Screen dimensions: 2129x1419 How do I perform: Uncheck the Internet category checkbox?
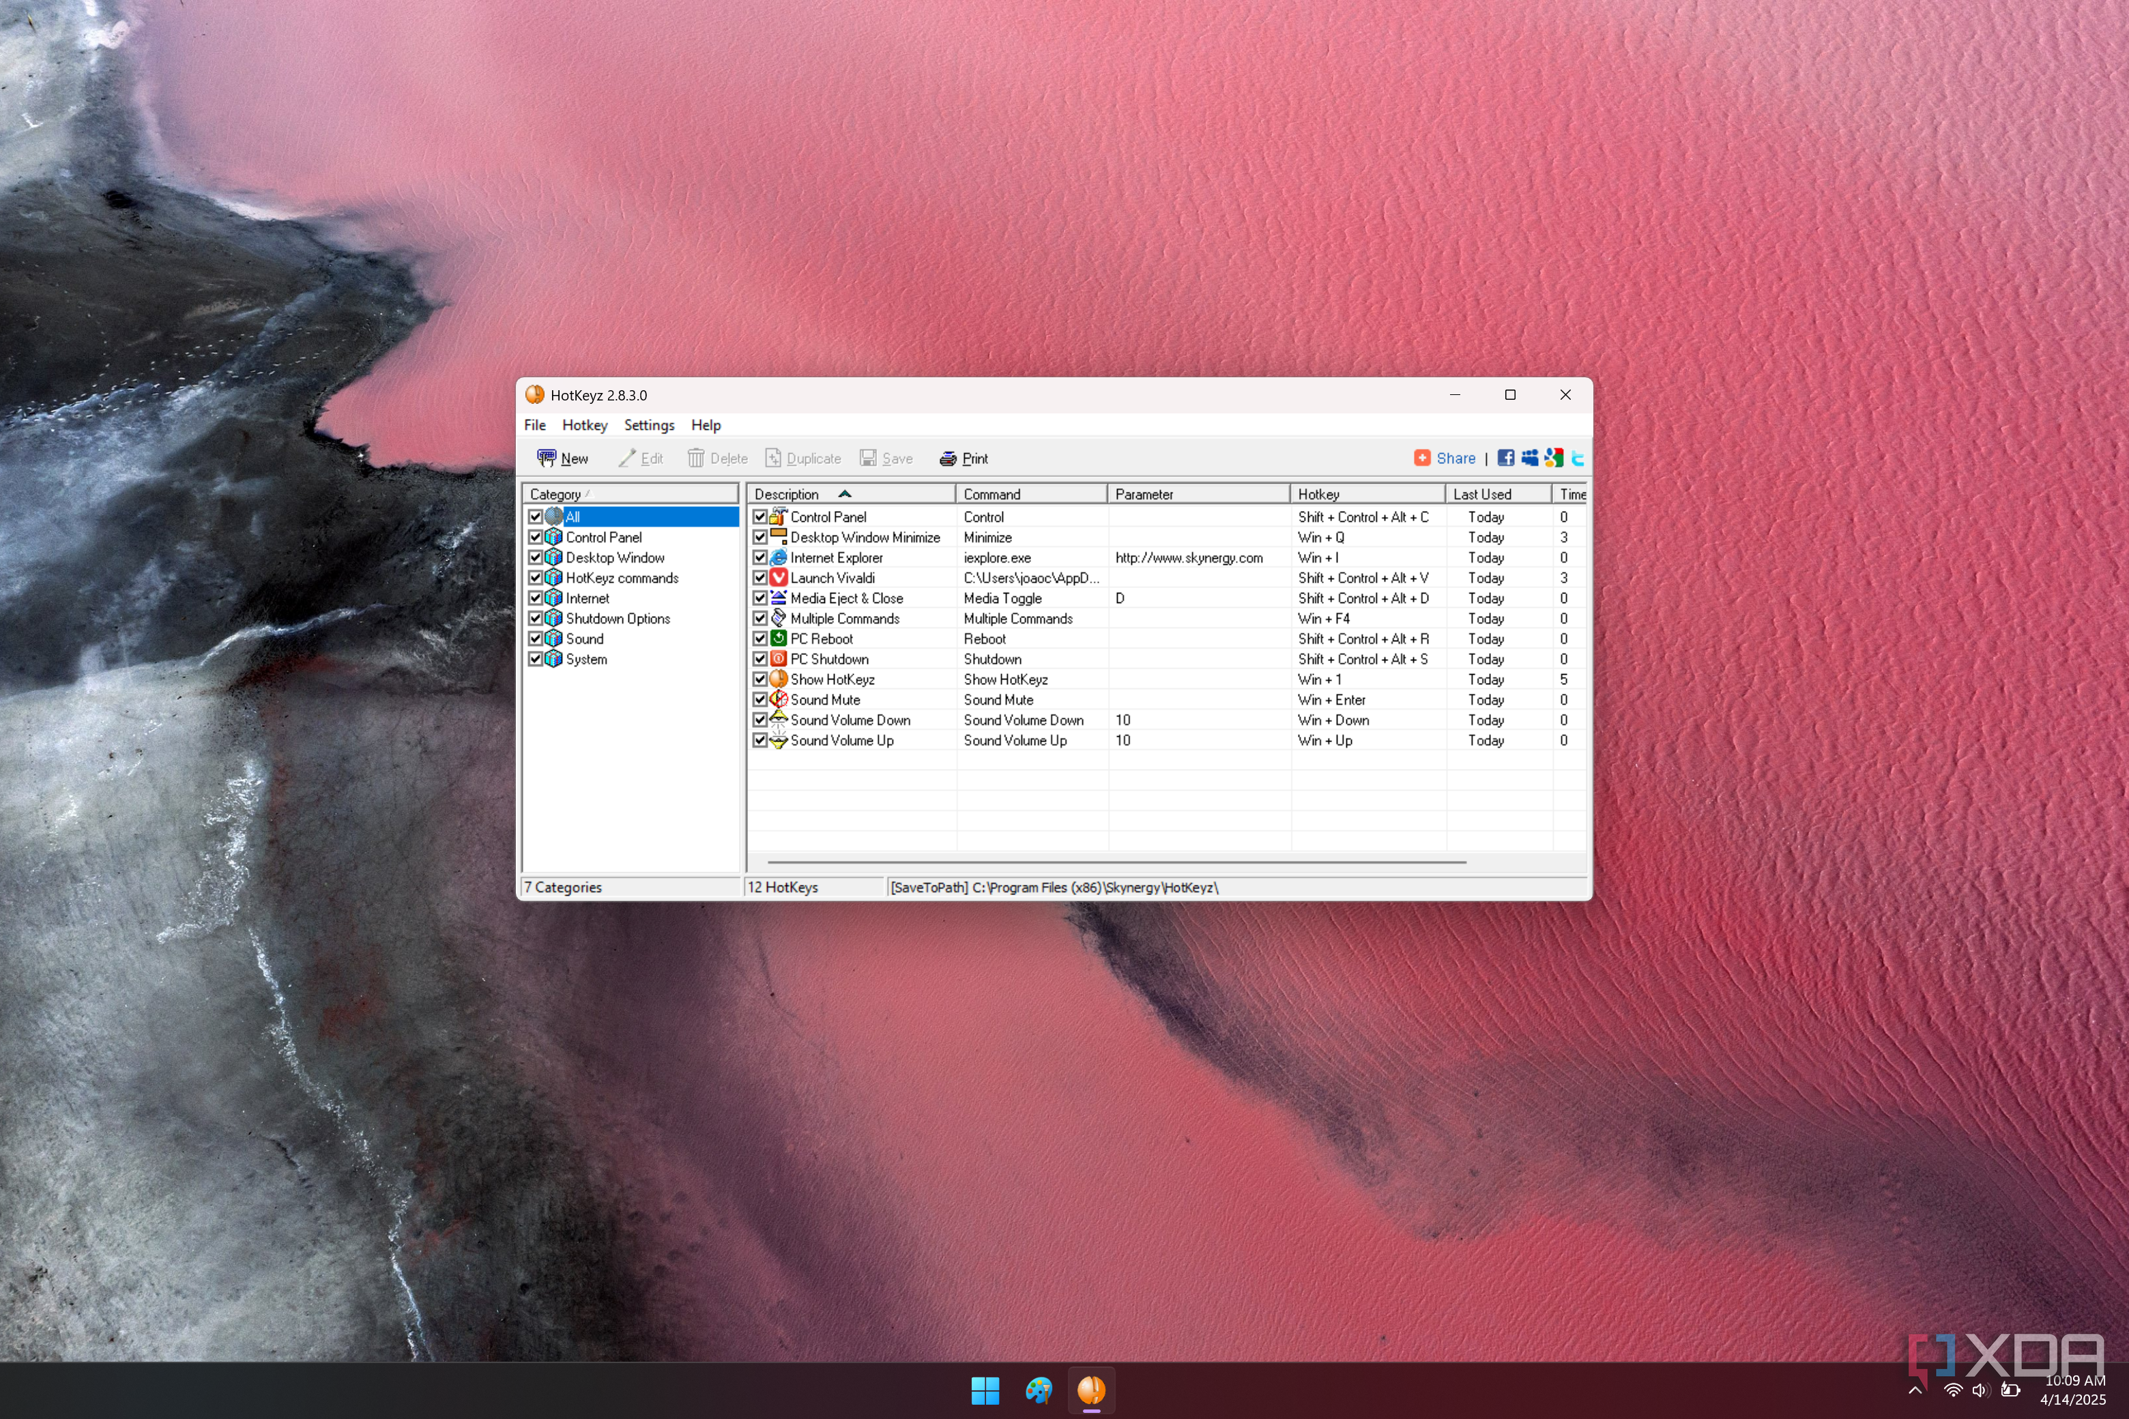[536, 598]
